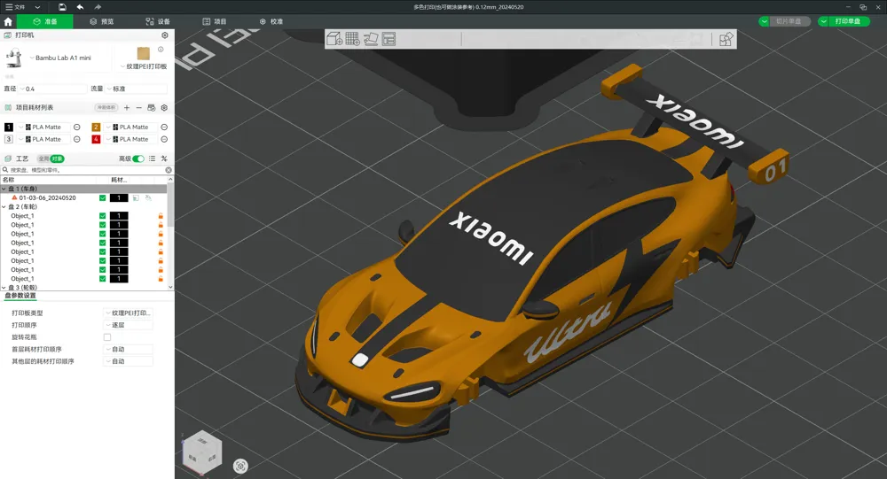887x479 pixels.
Task: Remove a filament with the minus icon
Action: coord(138,107)
